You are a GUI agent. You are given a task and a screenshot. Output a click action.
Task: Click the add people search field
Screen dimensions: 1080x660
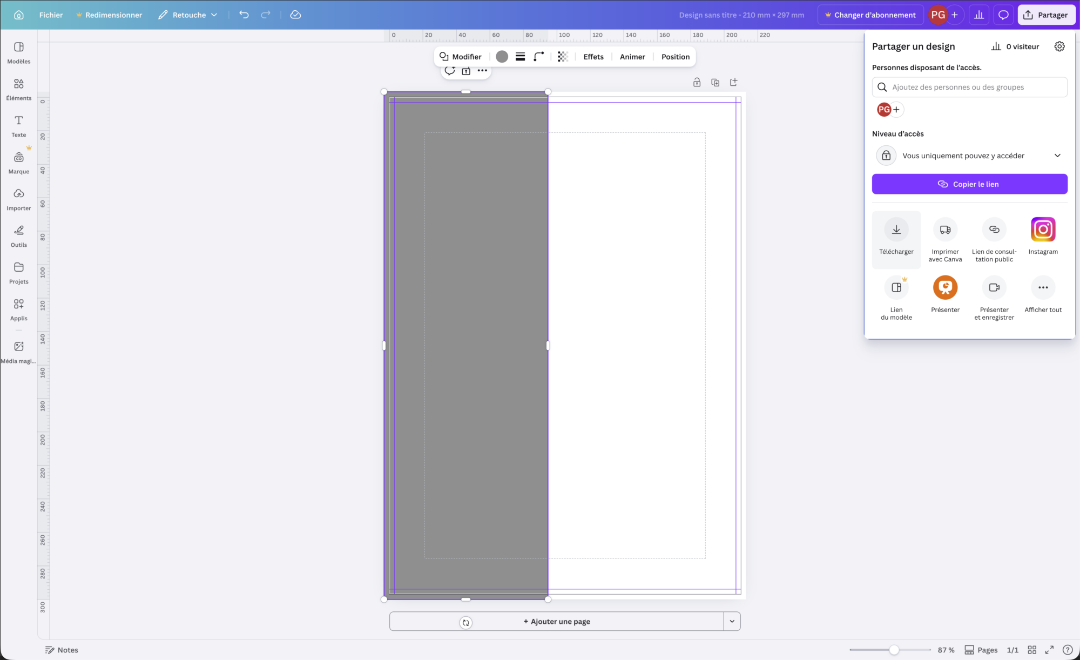point(969,87)
